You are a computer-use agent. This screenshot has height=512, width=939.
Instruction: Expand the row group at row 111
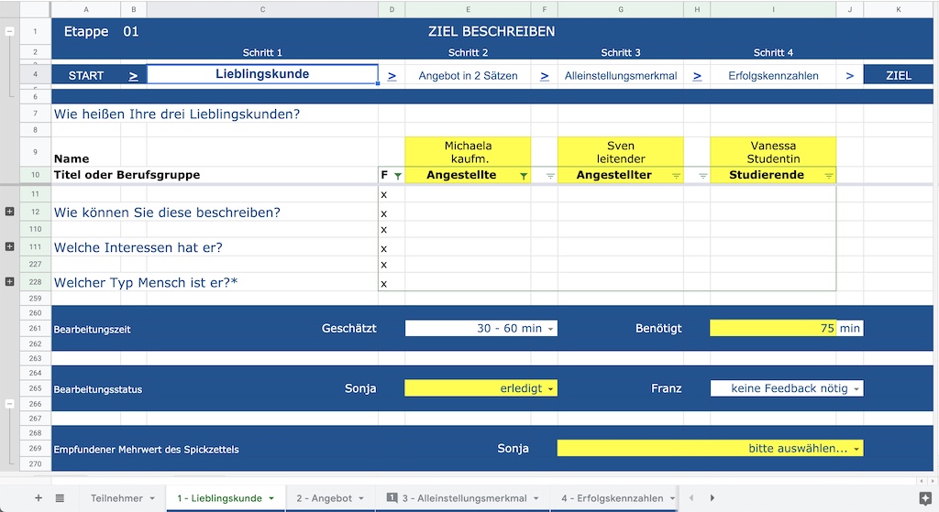pos(9,246)
